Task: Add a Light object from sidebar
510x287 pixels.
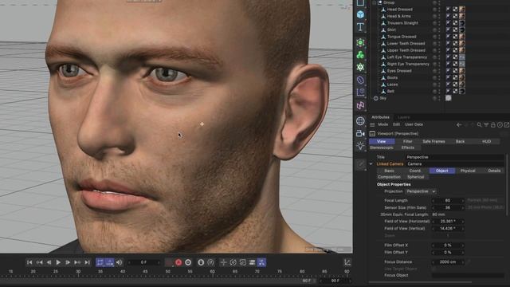Action: click(360, 146)
